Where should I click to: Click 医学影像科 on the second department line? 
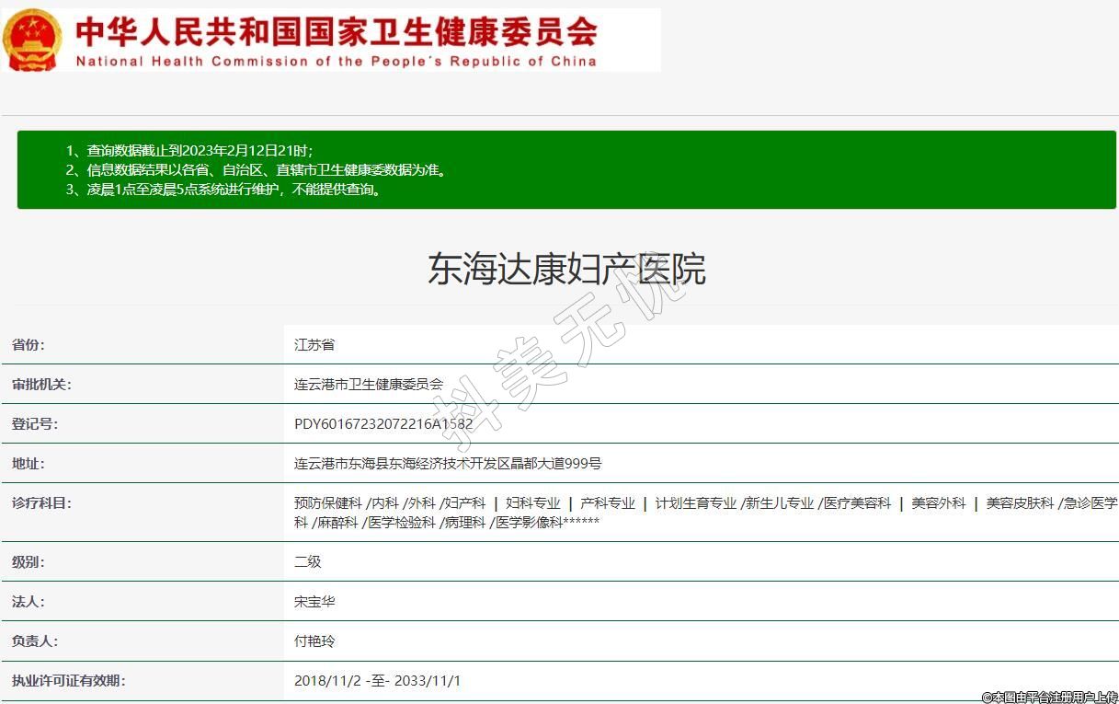pyautogui.click(x=529, y=523)
